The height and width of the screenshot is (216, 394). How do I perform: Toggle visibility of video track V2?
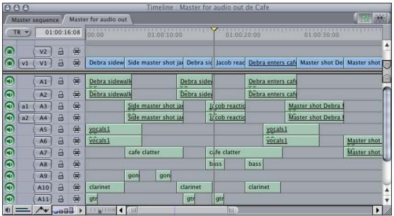pyautogui.click(x=9, y=51)
